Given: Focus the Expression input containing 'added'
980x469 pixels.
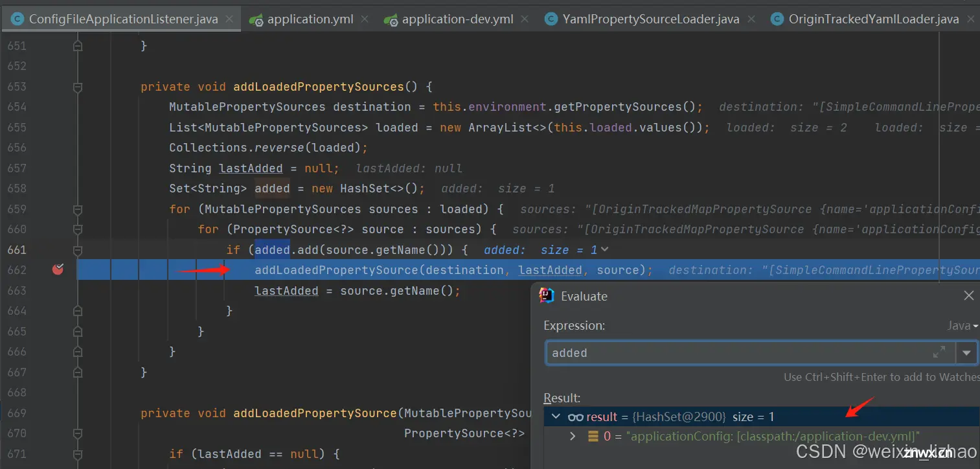Looking at the screenshot, I should 750,353.
